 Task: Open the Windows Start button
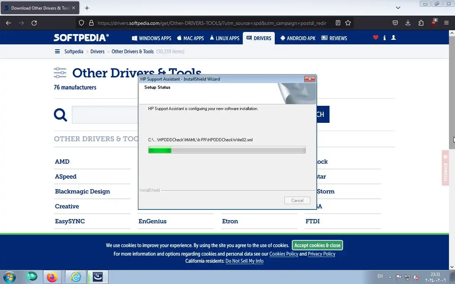[9, 277]
